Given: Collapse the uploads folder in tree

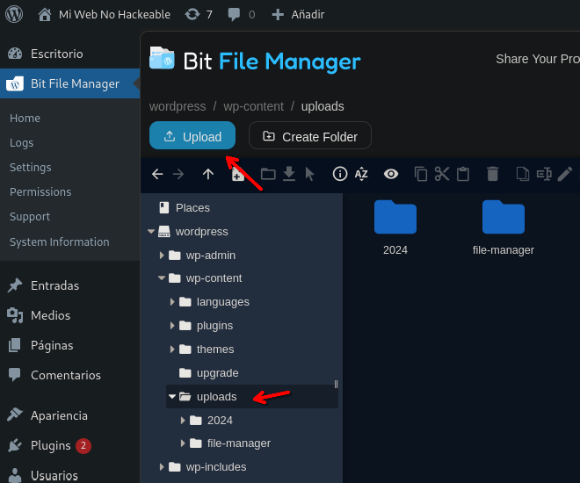Looking at the screenshot, I should click(x=172, y=397).
